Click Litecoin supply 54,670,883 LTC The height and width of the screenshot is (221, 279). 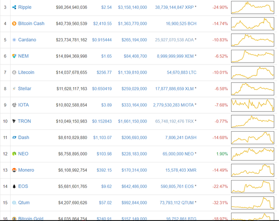point(182,72)
